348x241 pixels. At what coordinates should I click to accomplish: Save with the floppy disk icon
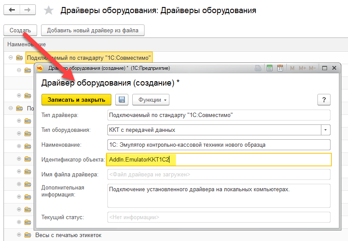pos(122,100)
